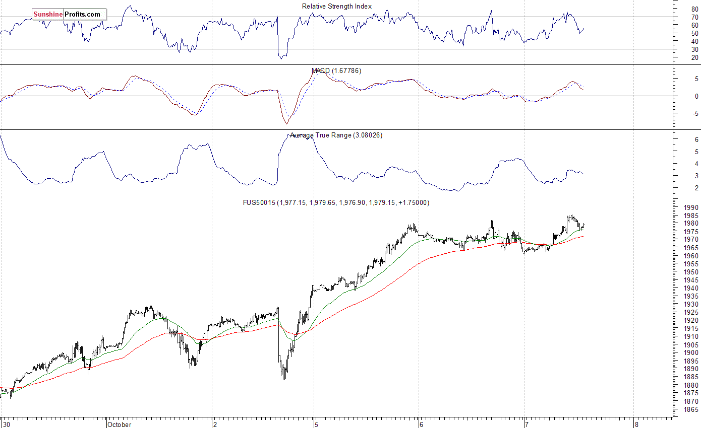The image size is (701, 428).
Task: Click the 7 label on the date axis
Action: click(528, 424)
